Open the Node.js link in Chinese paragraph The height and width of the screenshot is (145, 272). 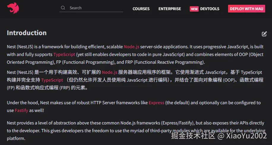[x=110, y=72]
